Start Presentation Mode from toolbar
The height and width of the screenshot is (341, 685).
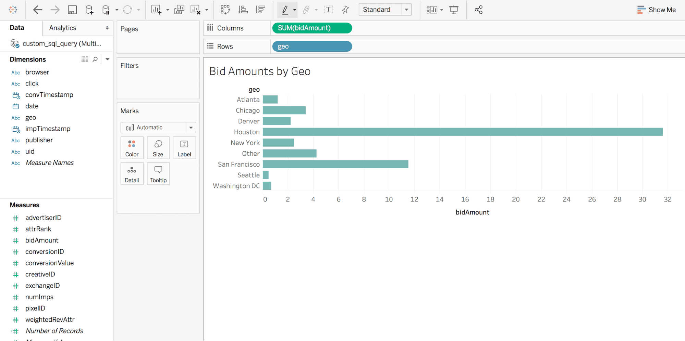tap(454, 10)
